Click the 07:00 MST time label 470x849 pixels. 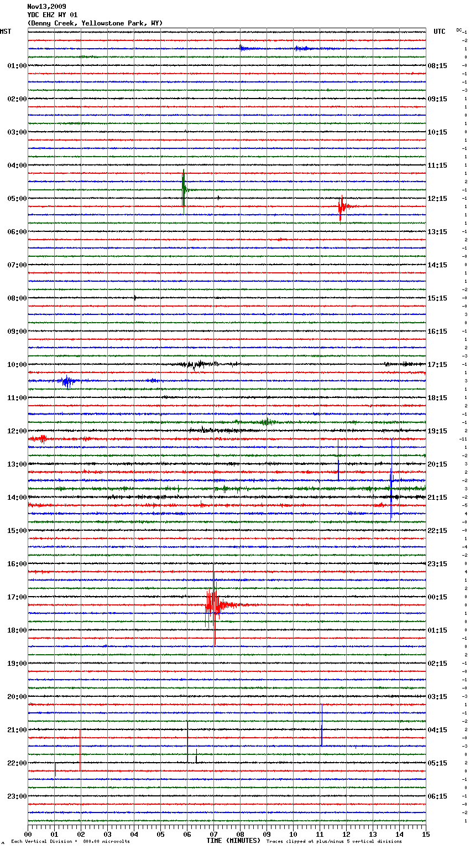pos(17,265)
